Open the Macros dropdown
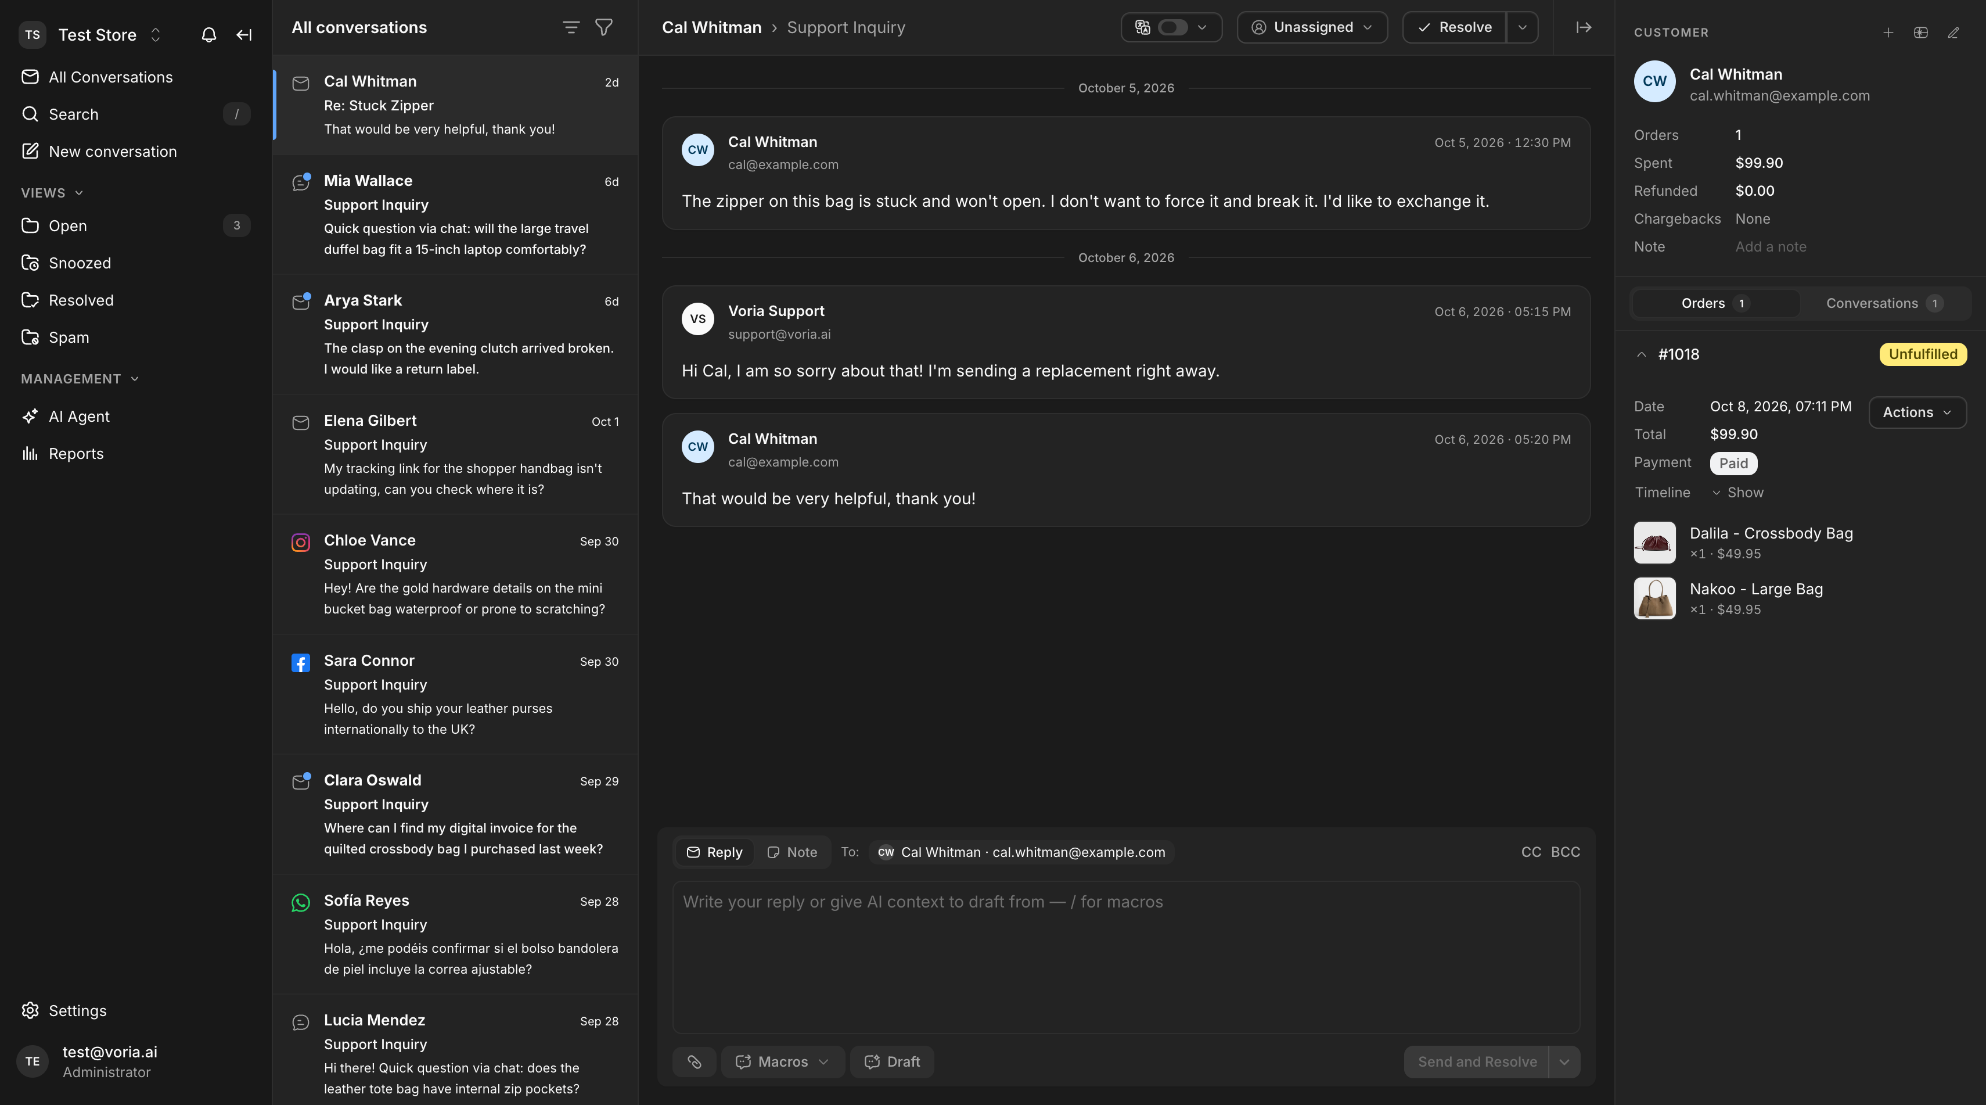Viewport: 1986px width, 1105px height. click(x=783, y=1062)
